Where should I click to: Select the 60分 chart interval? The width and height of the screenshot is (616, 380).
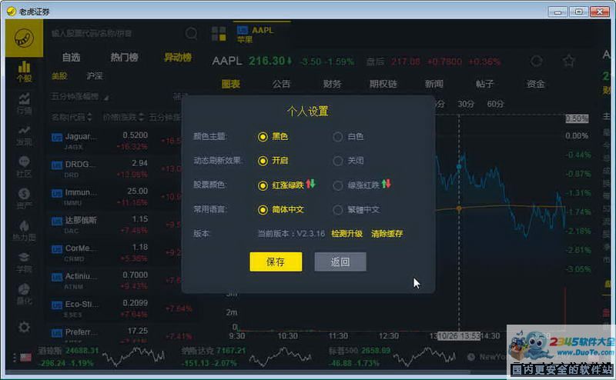pos(495,104)
